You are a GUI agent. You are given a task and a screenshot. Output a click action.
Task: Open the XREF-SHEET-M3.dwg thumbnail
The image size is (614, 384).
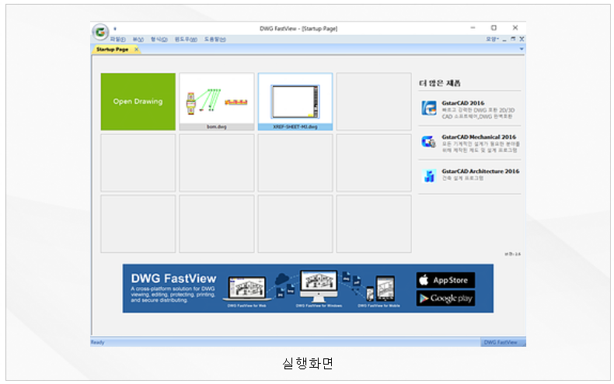click(295, 102)
